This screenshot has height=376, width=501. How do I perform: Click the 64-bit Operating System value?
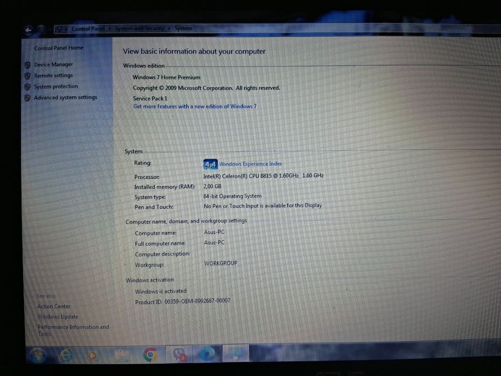[233, 196]
